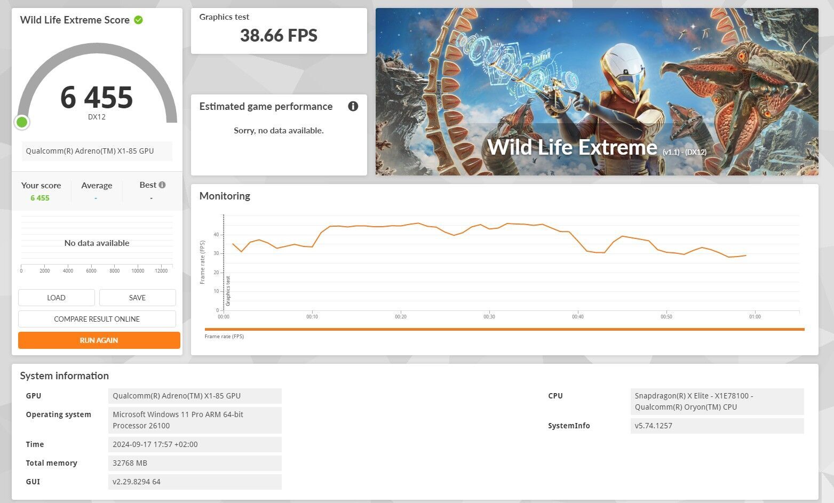Open COMPARE RESULT ONLINE
This screenshot has width=834, height=503.
[97, 319]
